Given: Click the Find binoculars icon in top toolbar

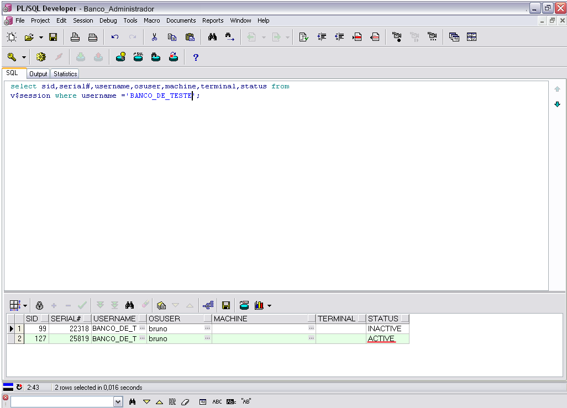Looking at the screenshot, I should (x=212, y=37).
